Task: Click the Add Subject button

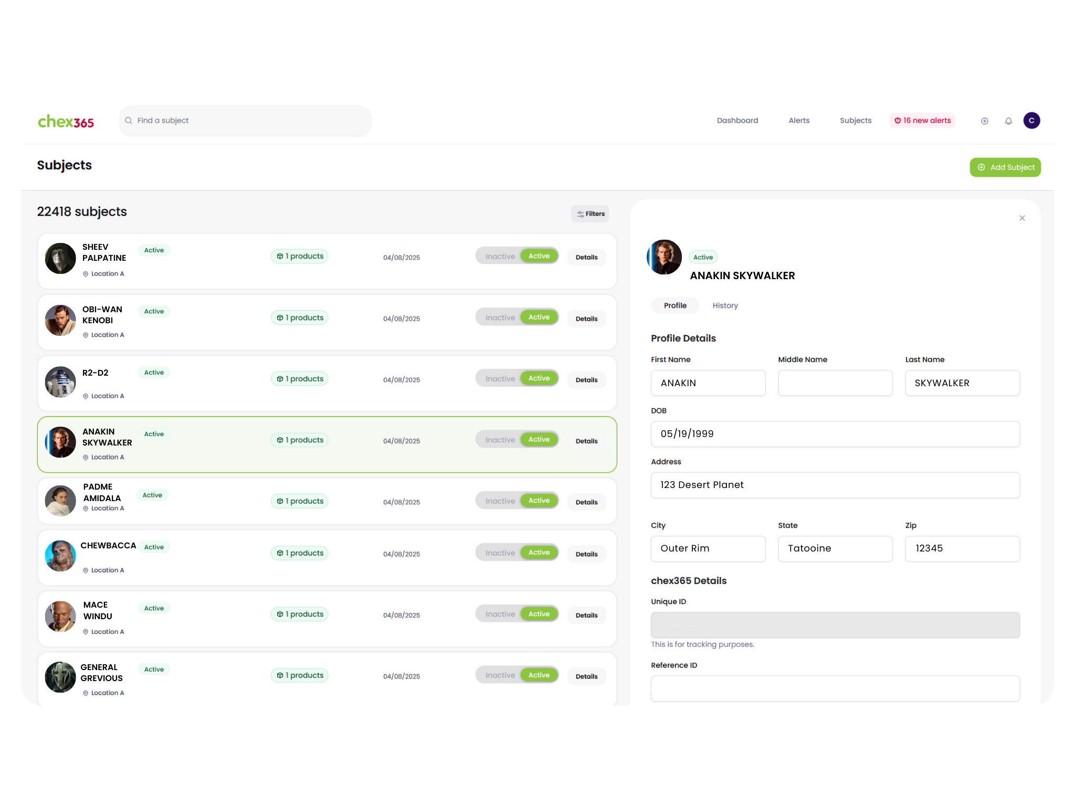Action: (1005, 167)
